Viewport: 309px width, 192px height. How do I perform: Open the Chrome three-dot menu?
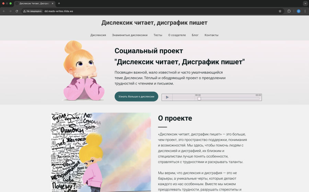point(305,11)
